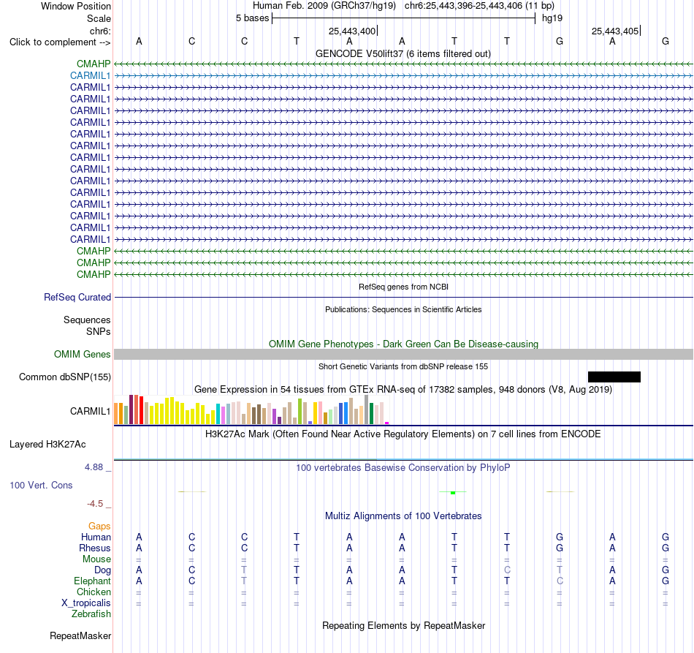The image size is (694, 653).
Task: Click the 100 vertebrates Basewise Conservation by PhyloP title
Action: pos(403,467)
